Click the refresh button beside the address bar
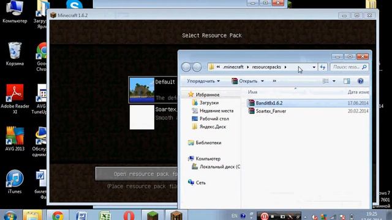Viewport: 392px width, 220px height. pos(323,67)
